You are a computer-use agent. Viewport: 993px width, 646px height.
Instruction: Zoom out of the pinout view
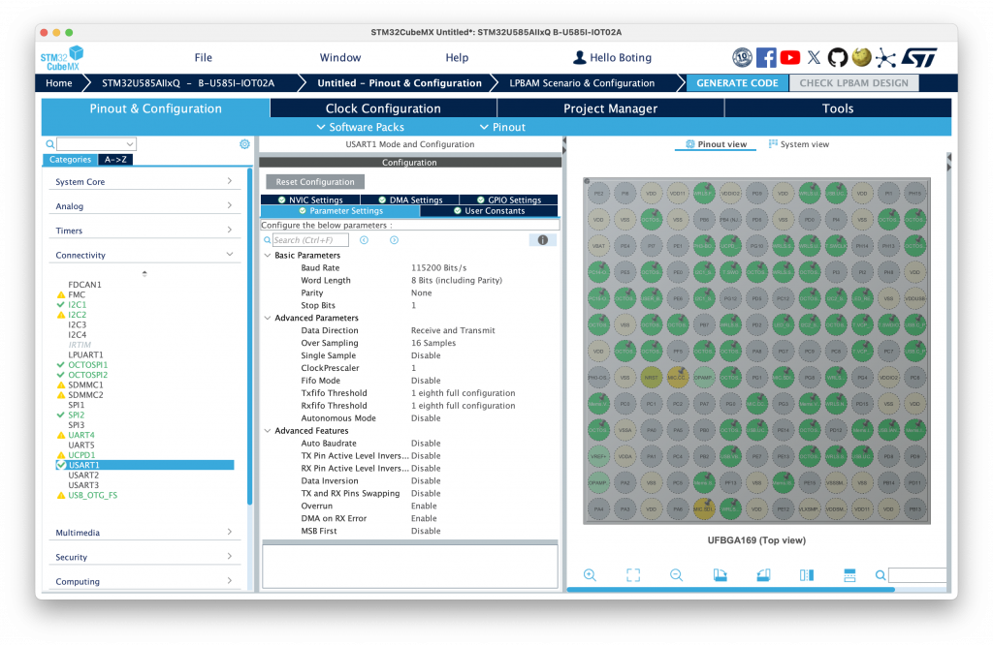(676, 575)
